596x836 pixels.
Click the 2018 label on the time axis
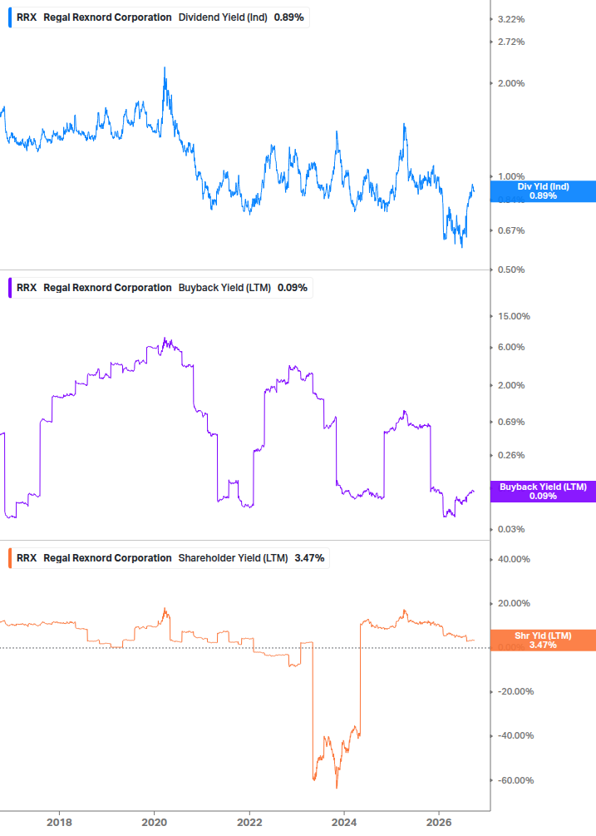[x=59, y=822]
